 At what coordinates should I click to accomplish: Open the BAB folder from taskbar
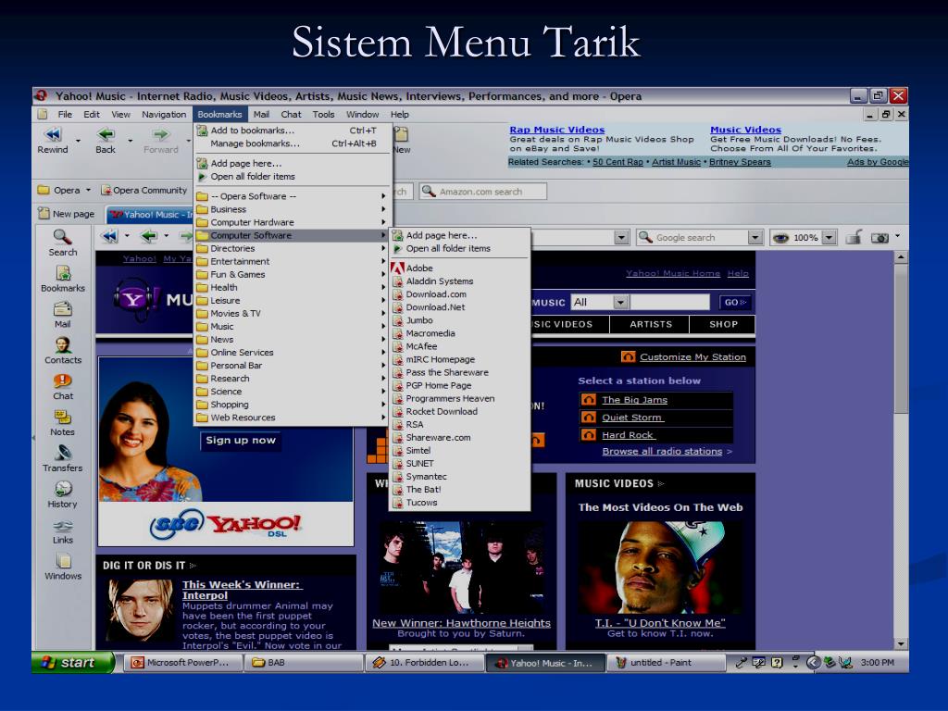(303, 663)
